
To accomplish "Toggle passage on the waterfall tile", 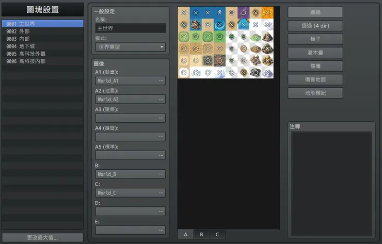I will pos(244,25).
